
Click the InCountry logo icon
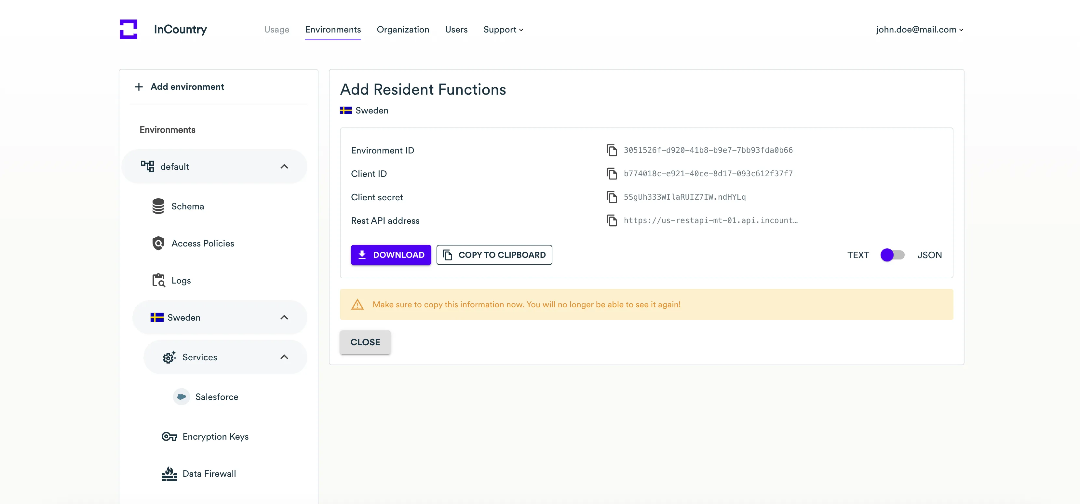[x=128, y=29]
